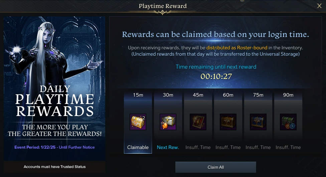Select the green chest reward icon under 90m
The width and height of the screenshot is (326, 177).
click(x=288, y=122)
